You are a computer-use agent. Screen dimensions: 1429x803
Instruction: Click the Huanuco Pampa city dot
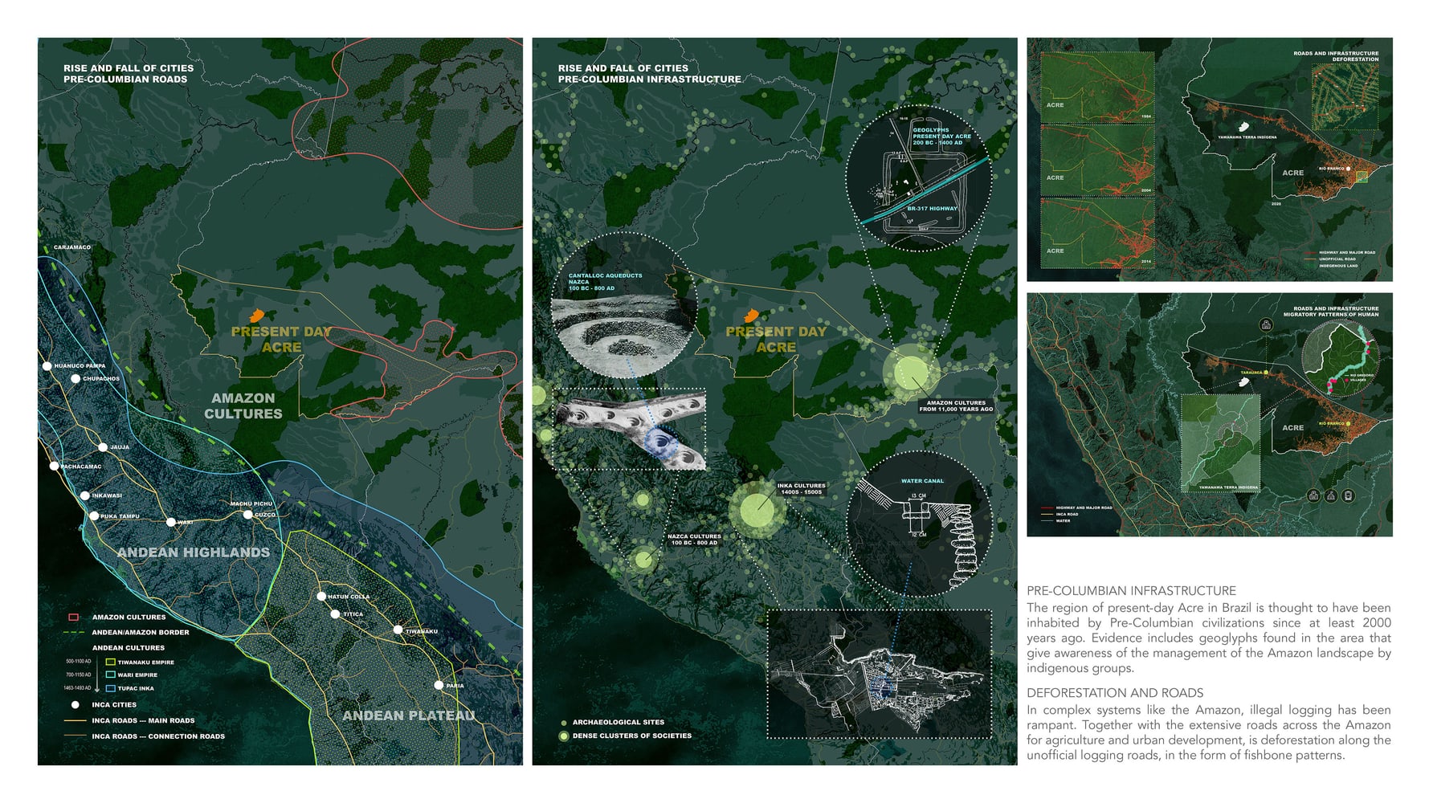click(x=47, y=366)
